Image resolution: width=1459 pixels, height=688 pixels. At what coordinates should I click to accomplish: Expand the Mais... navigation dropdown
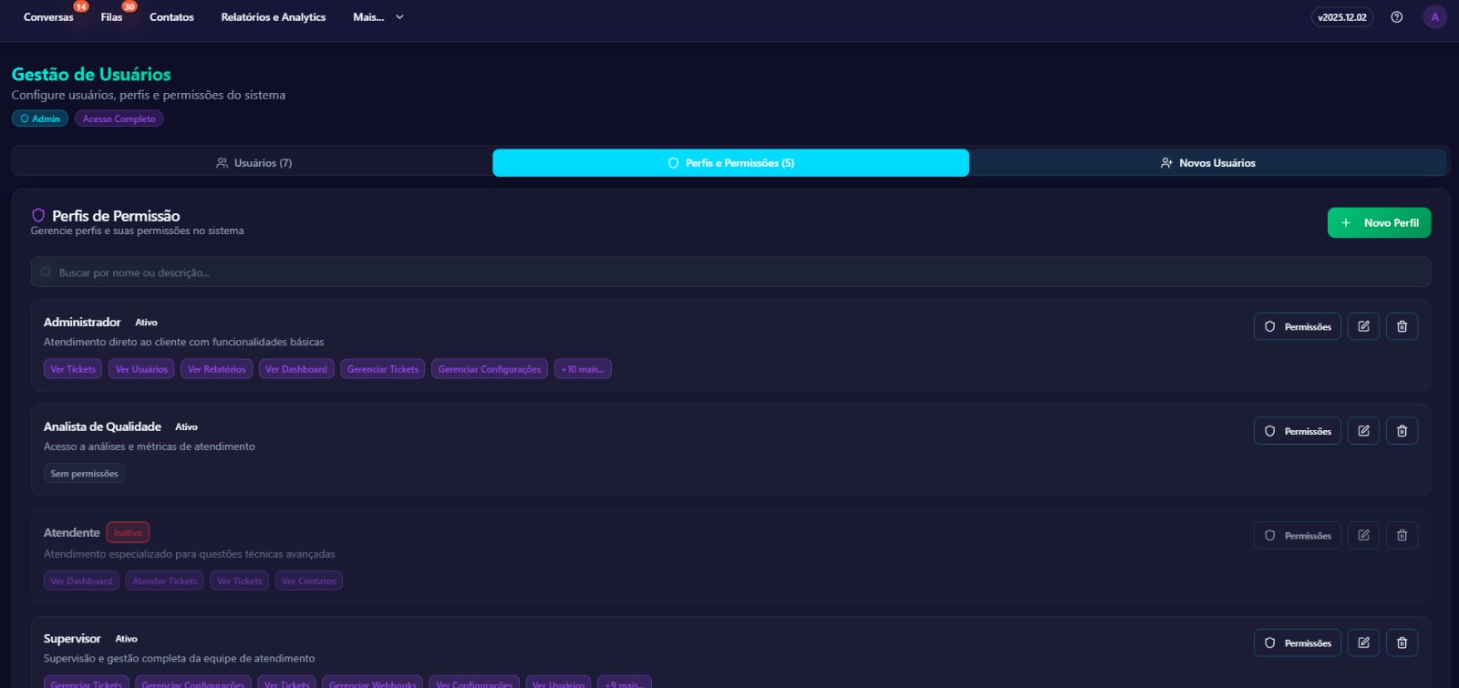378,17
